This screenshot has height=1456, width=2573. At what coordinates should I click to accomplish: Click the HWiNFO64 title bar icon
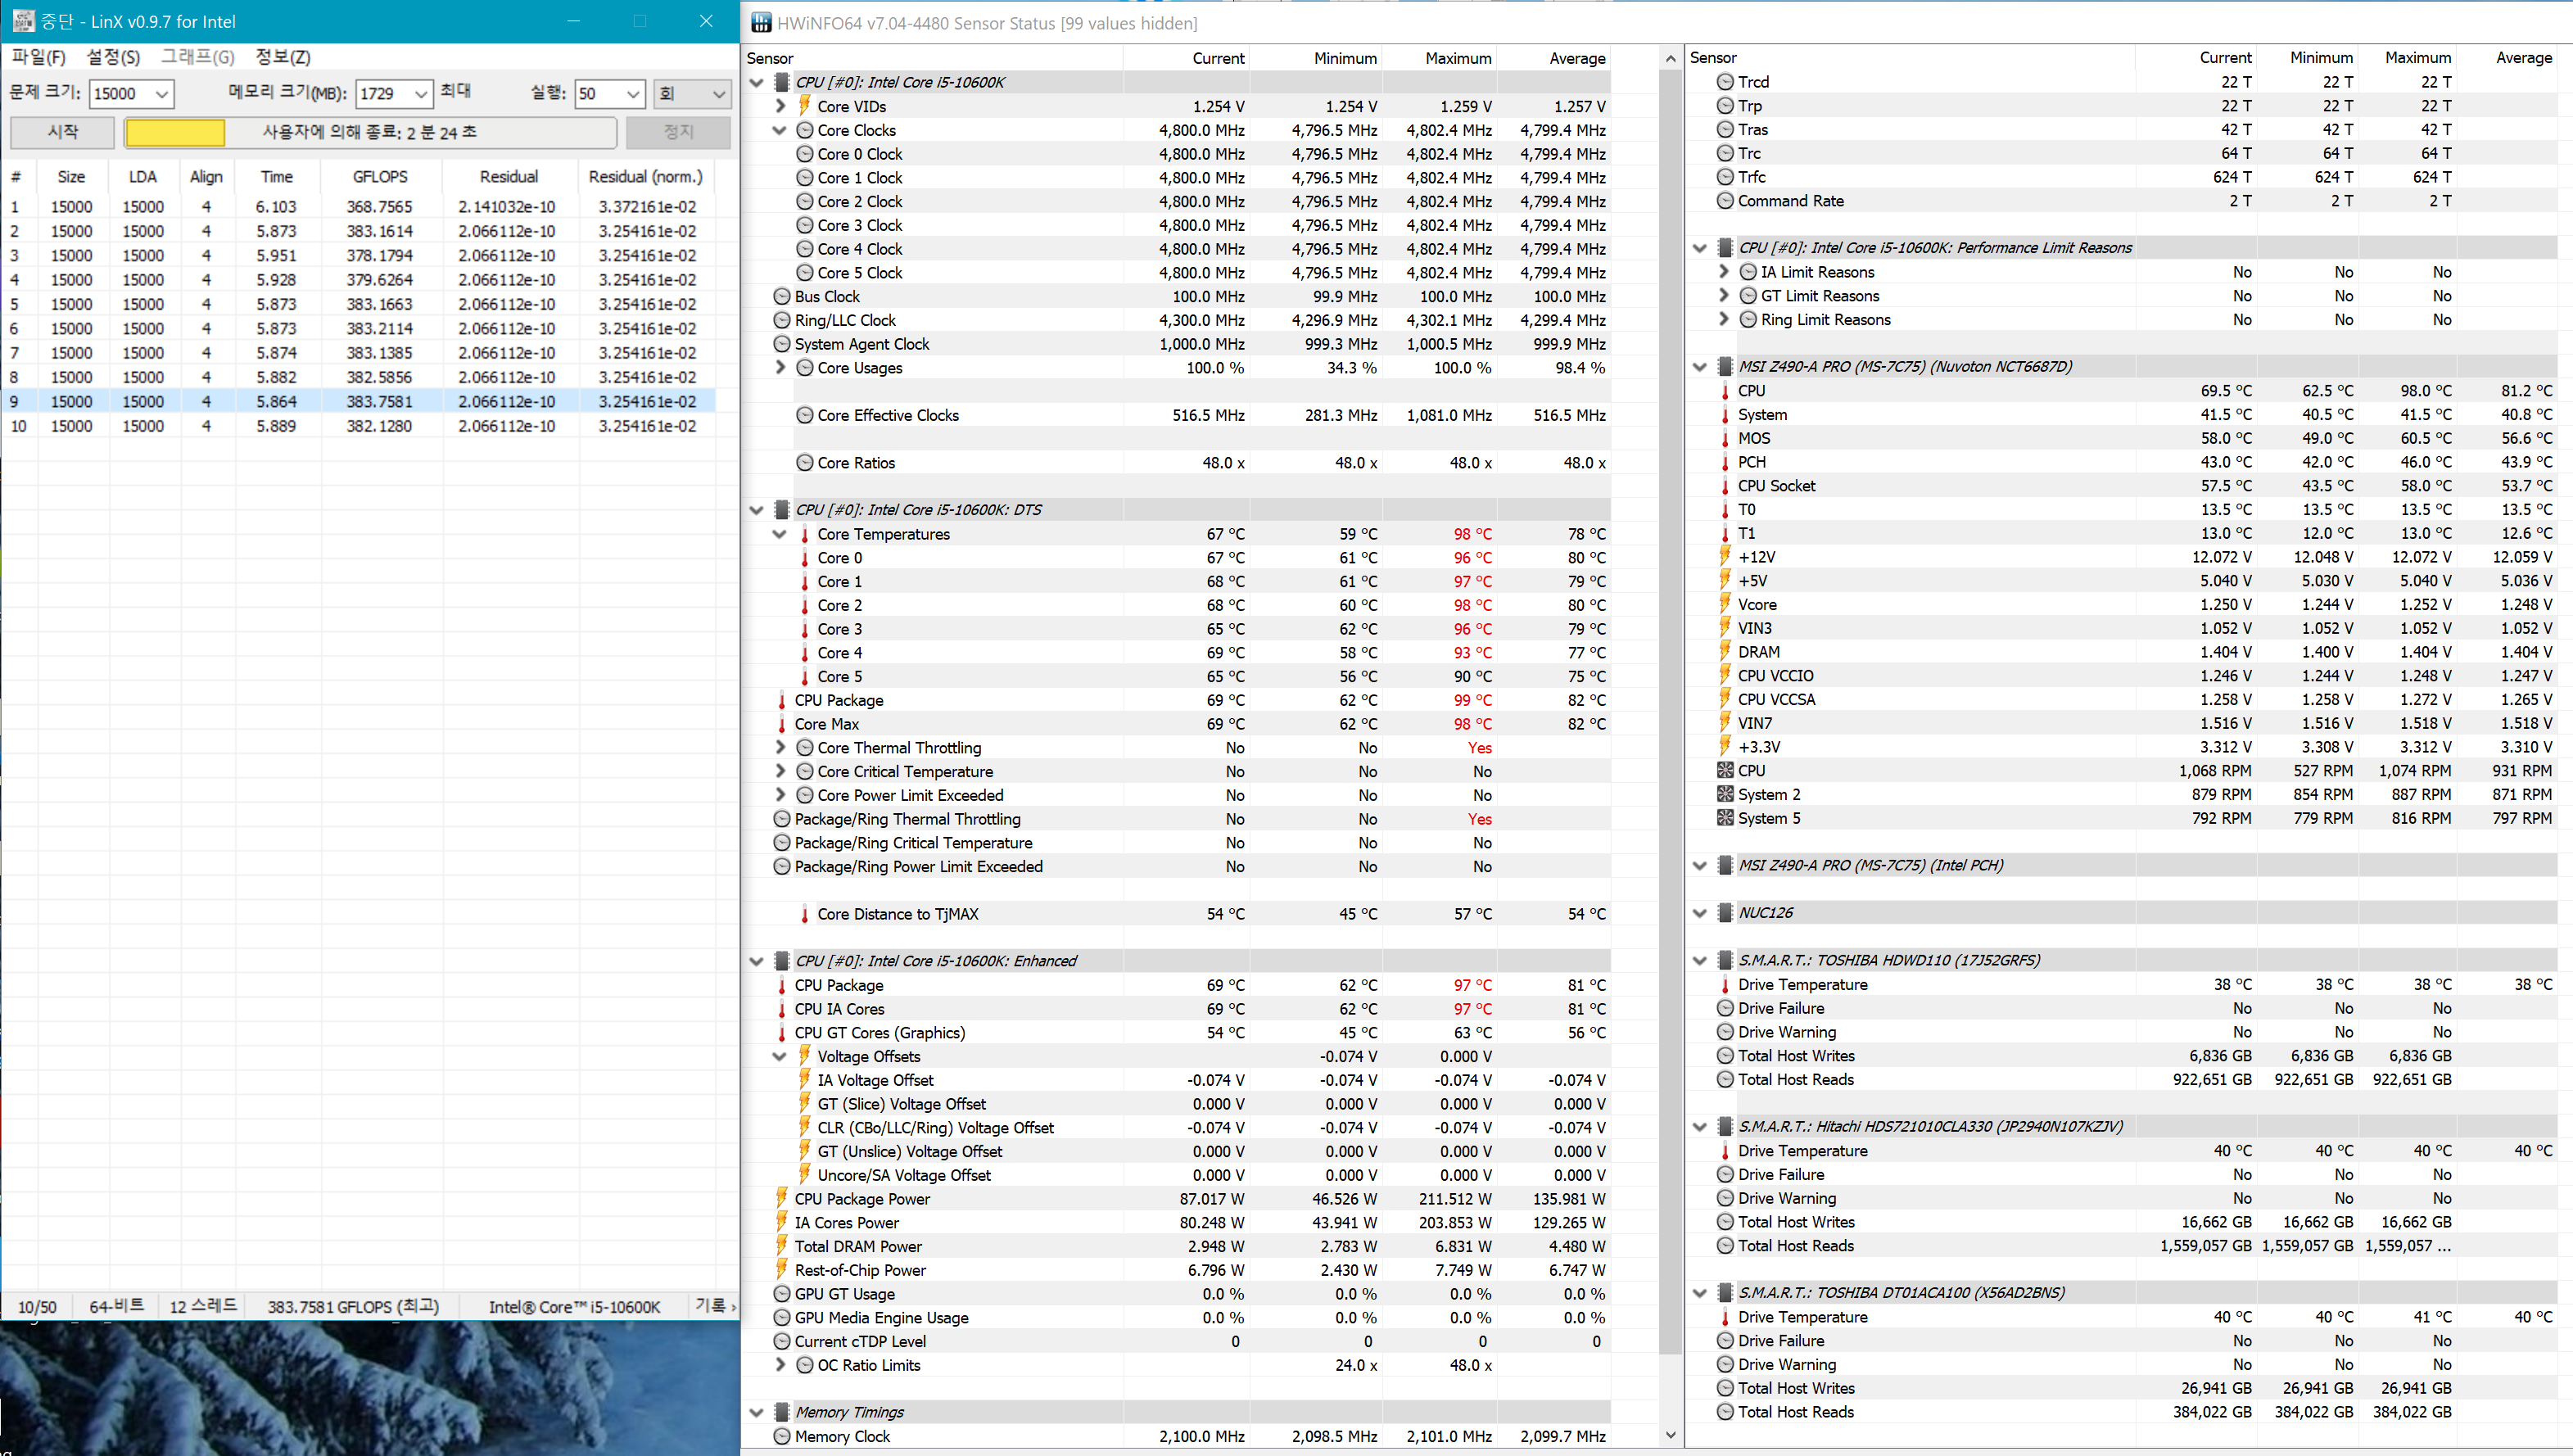click(761, 22)
